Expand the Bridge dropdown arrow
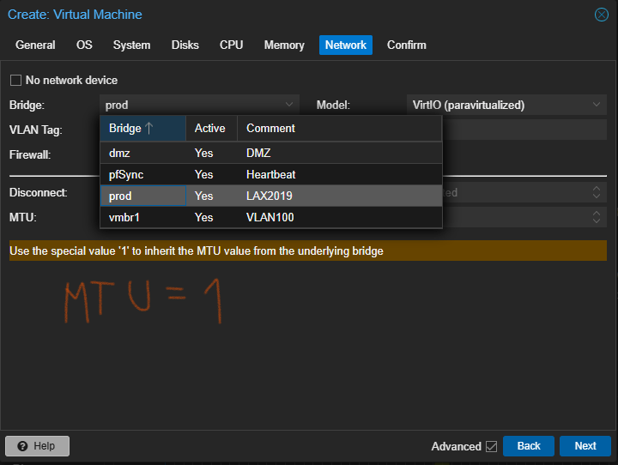The image size is (618, 465). pyautogui.click(x=290, y=105)
